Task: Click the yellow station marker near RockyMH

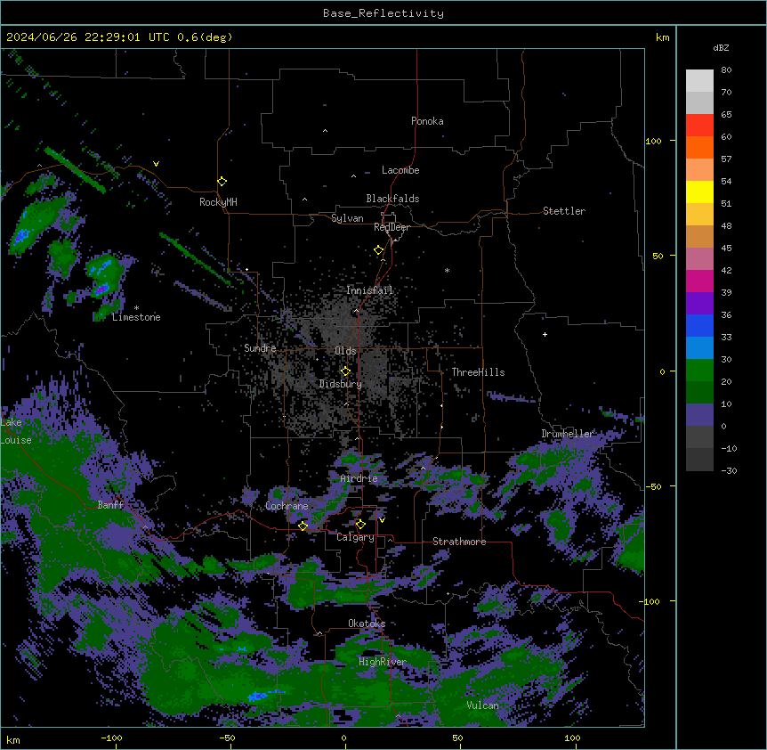Action: click(222, 182)
